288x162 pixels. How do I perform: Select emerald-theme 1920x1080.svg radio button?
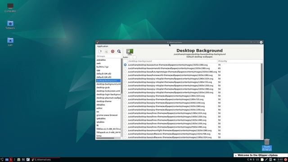click(x=125, y=68)
